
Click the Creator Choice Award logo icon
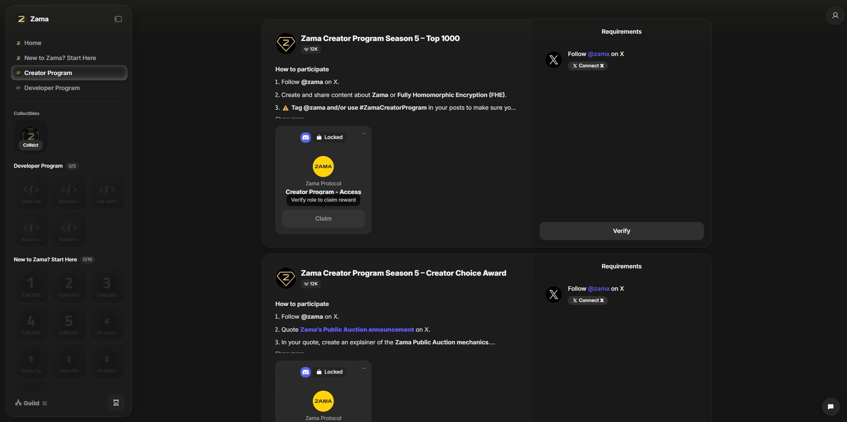tap(286, 278)
